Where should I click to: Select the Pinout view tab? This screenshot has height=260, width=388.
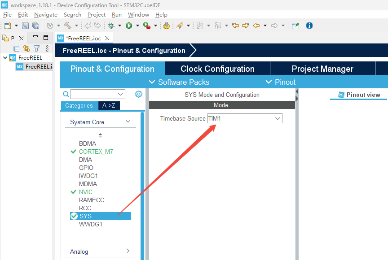[x=359, y=95]
